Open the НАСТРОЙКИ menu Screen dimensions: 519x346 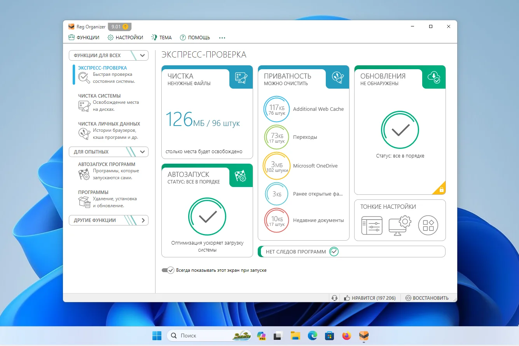coord(125,38)
